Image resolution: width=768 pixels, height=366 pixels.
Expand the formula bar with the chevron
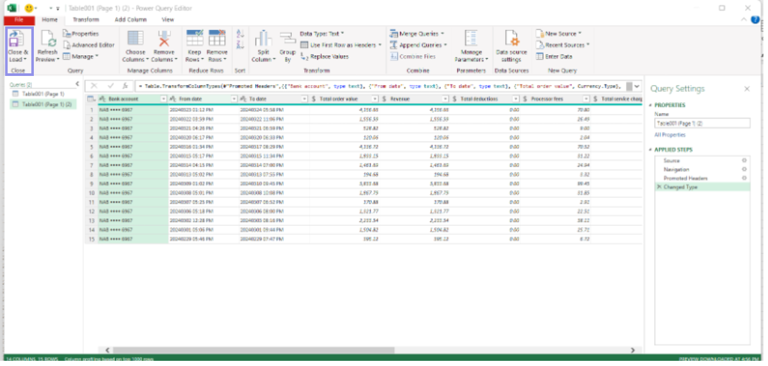[x=637, y=86]
